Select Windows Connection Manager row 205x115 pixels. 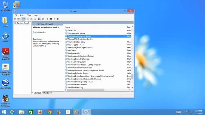[98, 67]
